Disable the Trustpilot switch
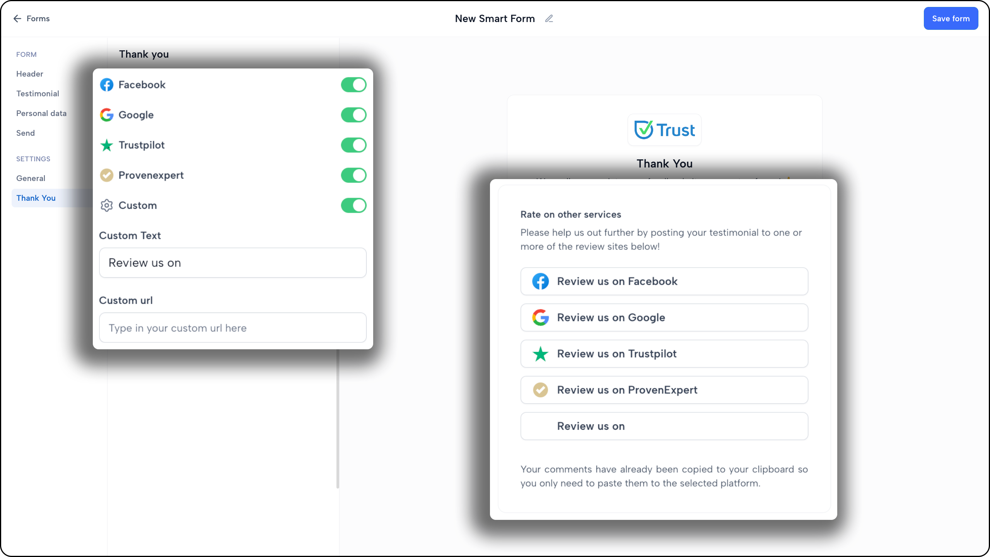 point(353,145)
